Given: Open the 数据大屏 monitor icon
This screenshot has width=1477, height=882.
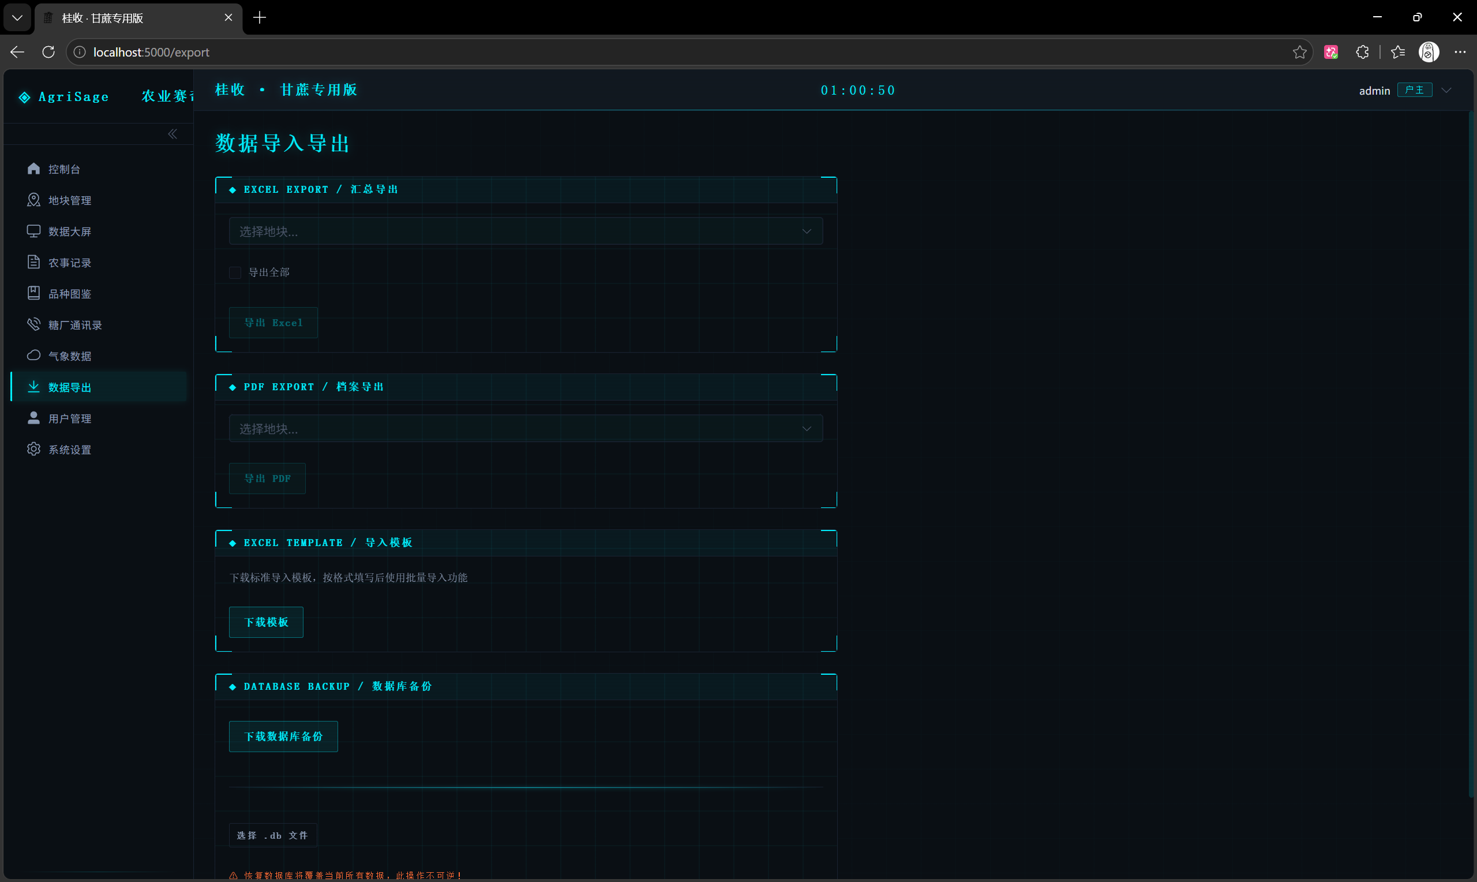Looking at the screenshot, I should (34, 231).
